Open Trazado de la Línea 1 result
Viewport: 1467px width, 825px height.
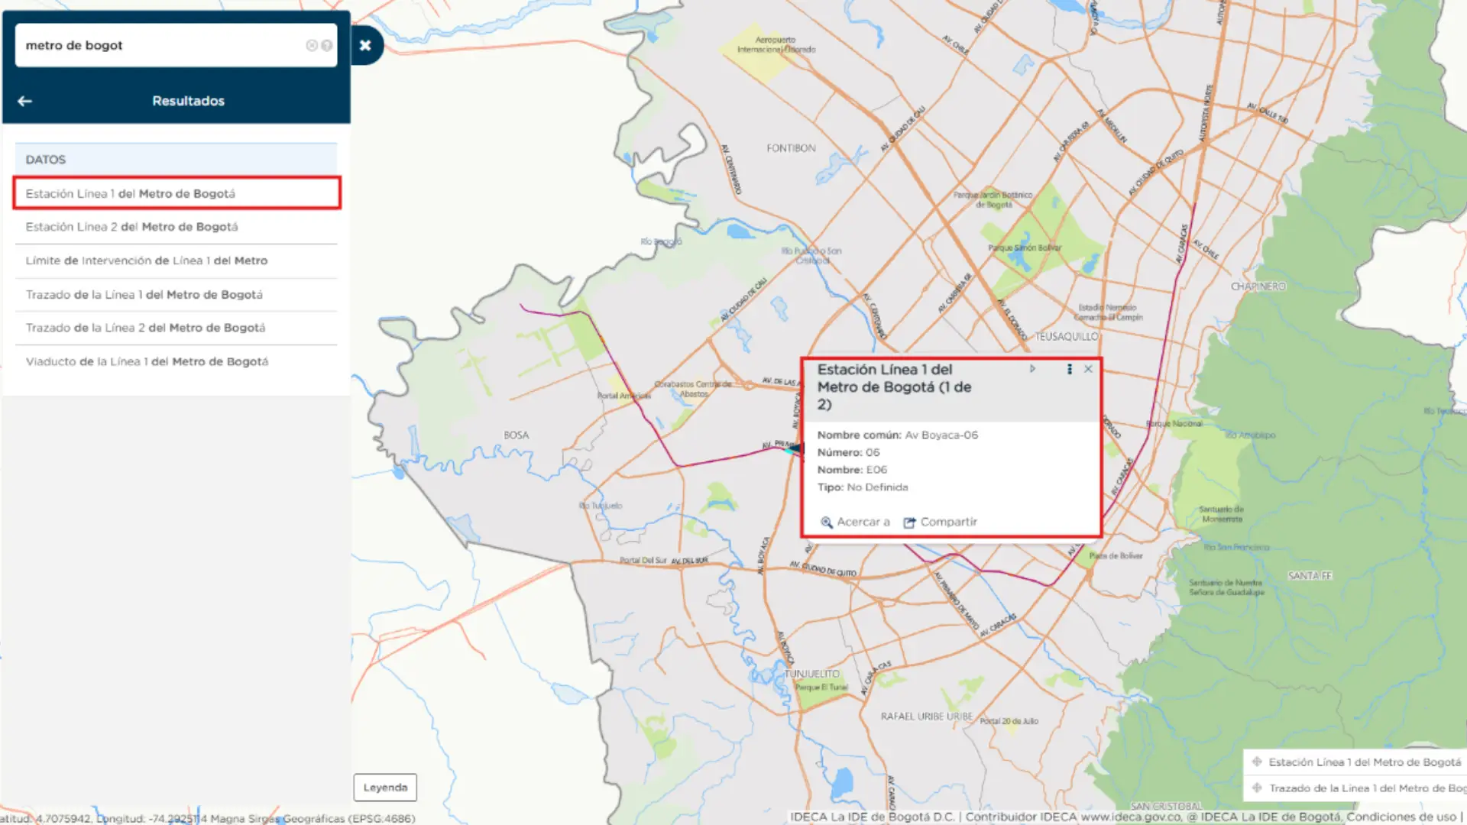[x=176, y=294]
